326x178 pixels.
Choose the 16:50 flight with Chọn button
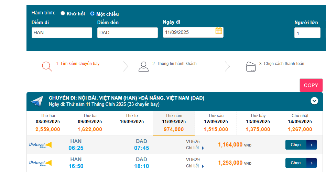coord(301,163)
